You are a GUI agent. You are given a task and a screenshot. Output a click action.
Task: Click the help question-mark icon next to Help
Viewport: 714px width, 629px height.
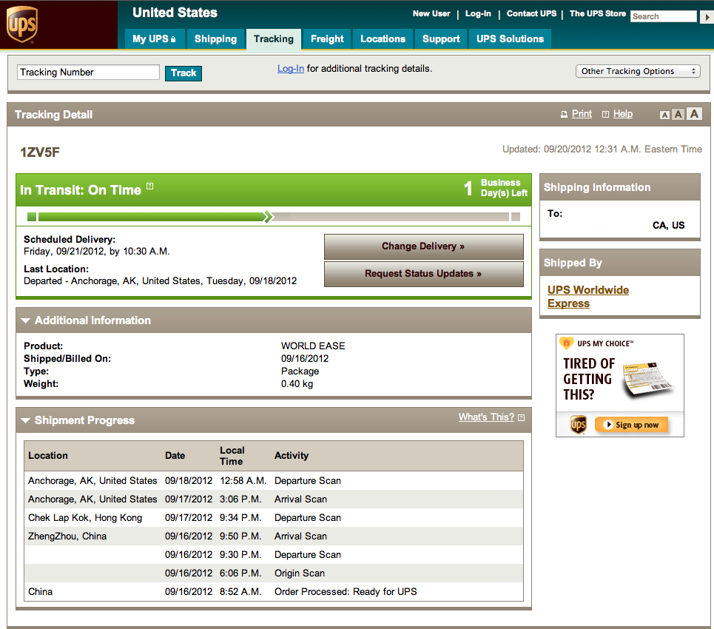coord(605,114)
